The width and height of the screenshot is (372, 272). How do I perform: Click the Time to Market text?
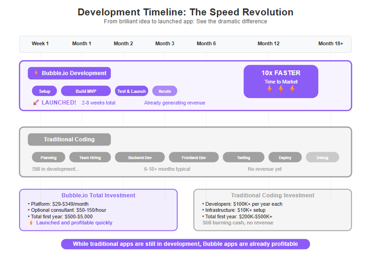281,82
